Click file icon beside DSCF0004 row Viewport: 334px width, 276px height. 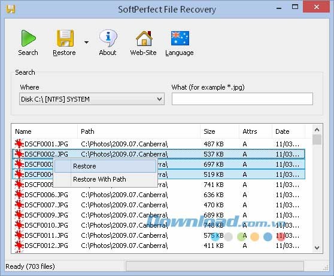pyautogui.click(x=19, y=174)
